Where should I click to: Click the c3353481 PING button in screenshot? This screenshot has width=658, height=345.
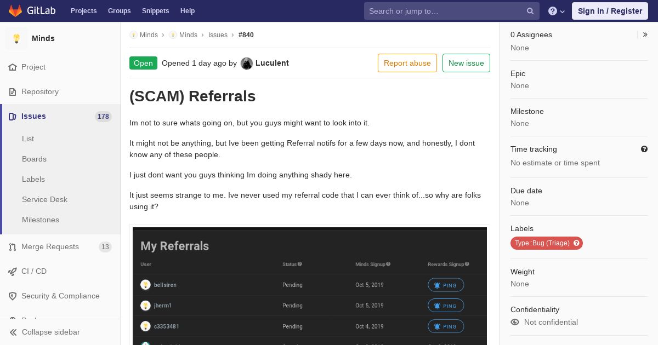point(446,326)
